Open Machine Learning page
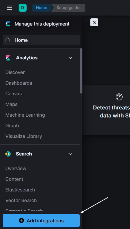 [25, 115]
